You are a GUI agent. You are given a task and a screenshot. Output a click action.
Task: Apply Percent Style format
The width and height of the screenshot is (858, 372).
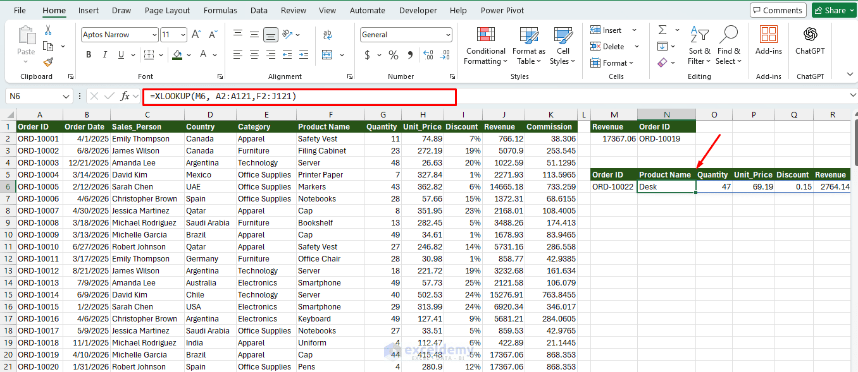(x=393, y=55)
